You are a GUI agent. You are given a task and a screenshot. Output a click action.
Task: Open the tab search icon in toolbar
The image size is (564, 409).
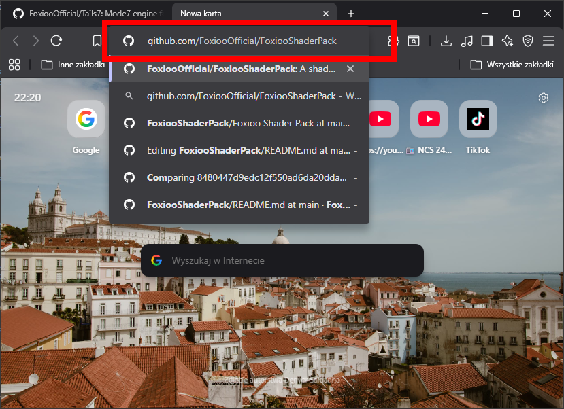pyautogui.click(x=413, y=41)
